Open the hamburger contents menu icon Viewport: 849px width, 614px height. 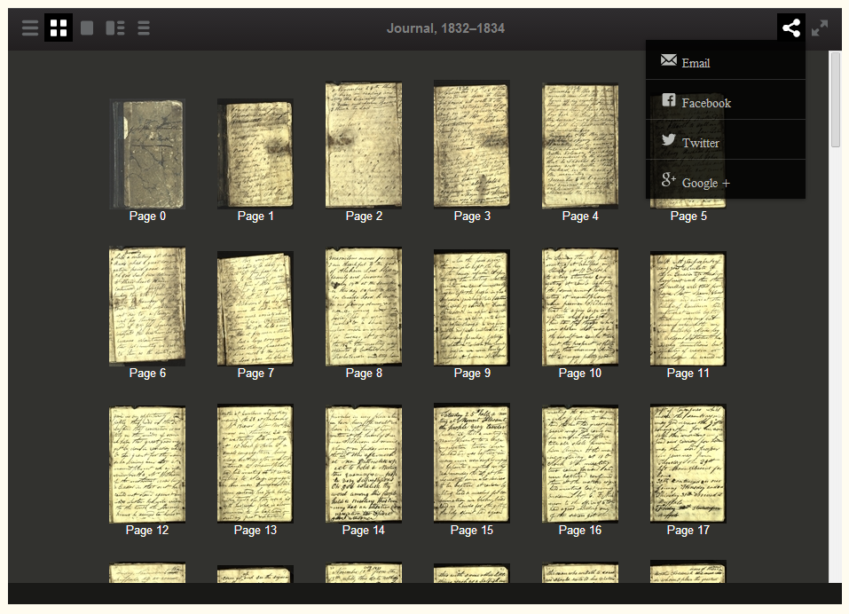coord(30,28)
